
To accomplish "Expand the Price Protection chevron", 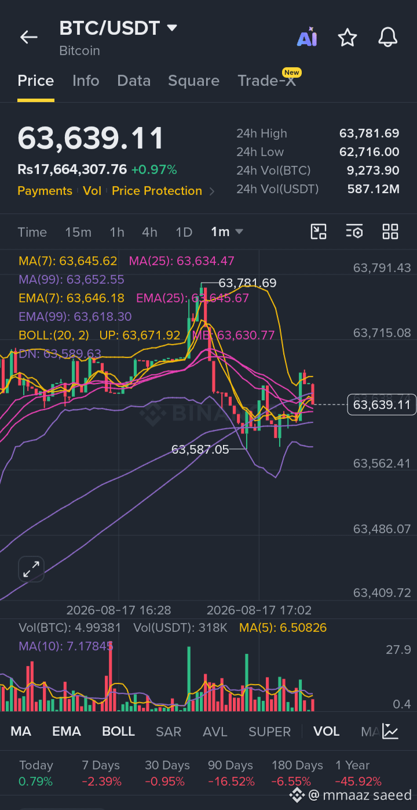I will tap(212, 191).
